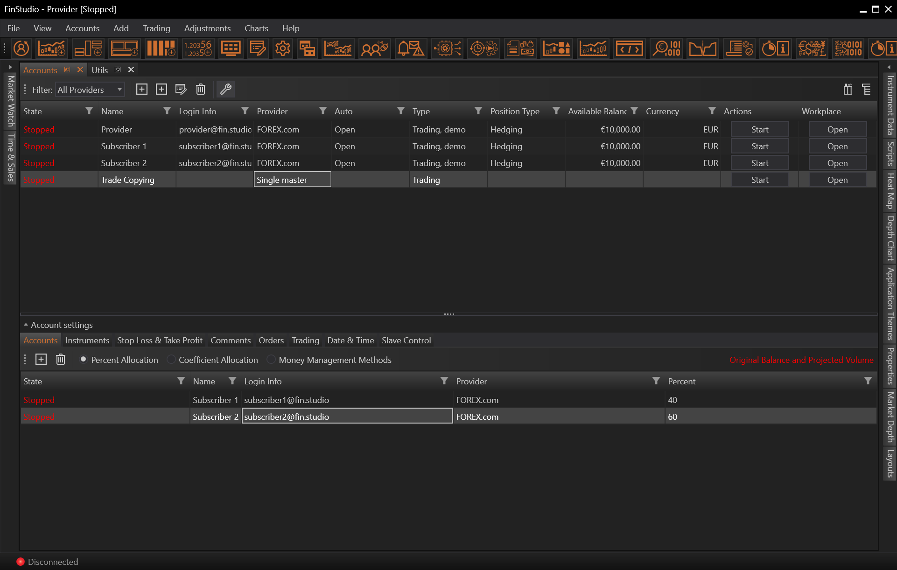Select Coefficient Allocation radio button
897x570 pixels.
click(x=171, y=360)
